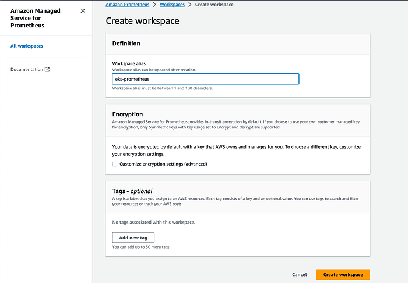The height and width of the screenshot is (283, 408).
Task: Go to All workspaces in sidebar
Action: coord(27,46)
